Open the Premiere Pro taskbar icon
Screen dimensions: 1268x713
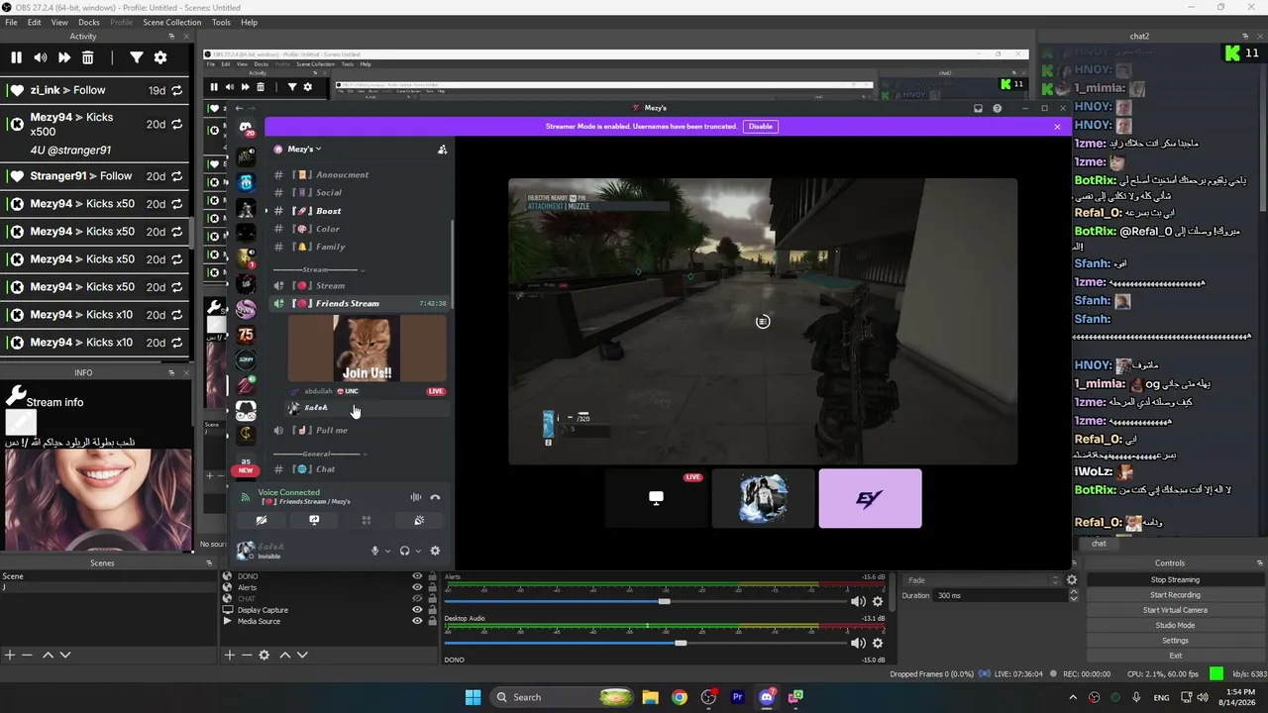coord(737,697)
